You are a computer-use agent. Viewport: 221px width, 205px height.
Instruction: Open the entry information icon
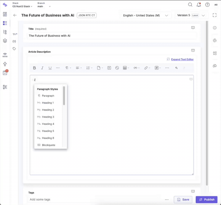(215, 28)
